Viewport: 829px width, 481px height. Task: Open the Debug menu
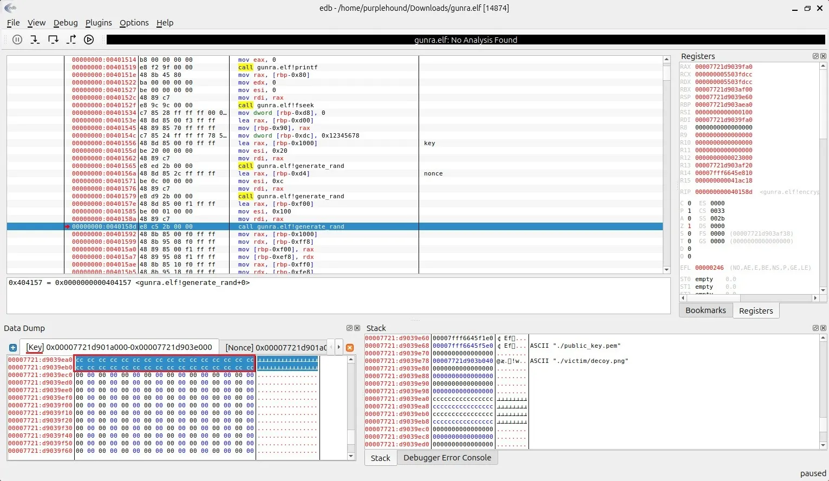pyautogui.click(x=66, y=23)
